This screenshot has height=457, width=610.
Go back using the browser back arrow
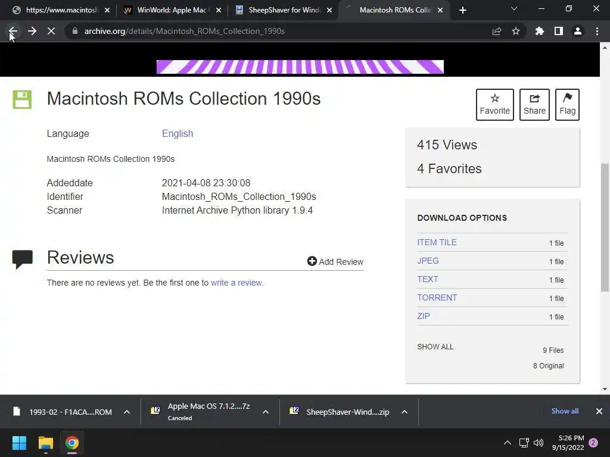tap(13, 31)
